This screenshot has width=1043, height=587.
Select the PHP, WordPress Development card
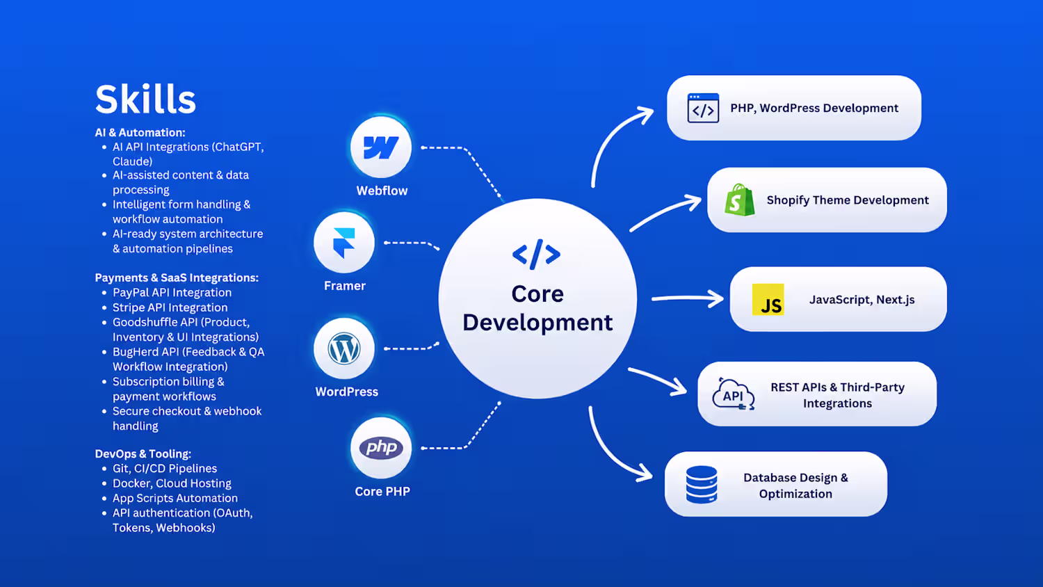click(794, 108)
